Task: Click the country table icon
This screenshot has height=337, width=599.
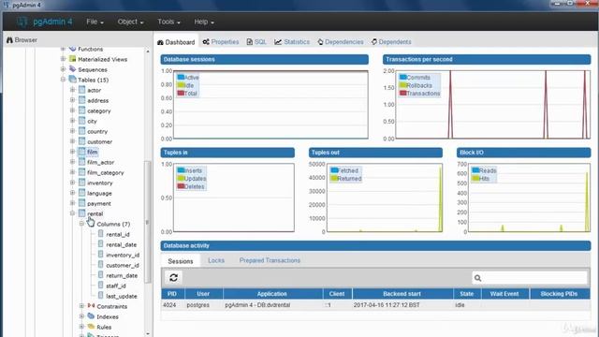Action: [81, 131]
